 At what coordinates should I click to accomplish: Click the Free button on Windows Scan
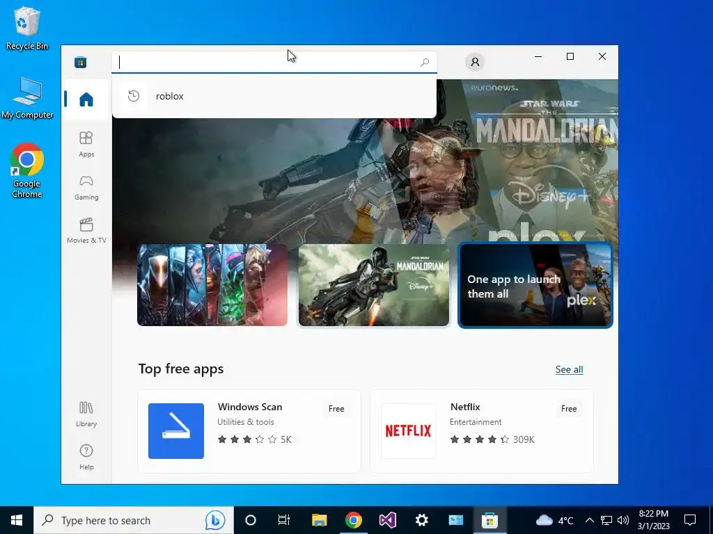click(x=336, y=409)
